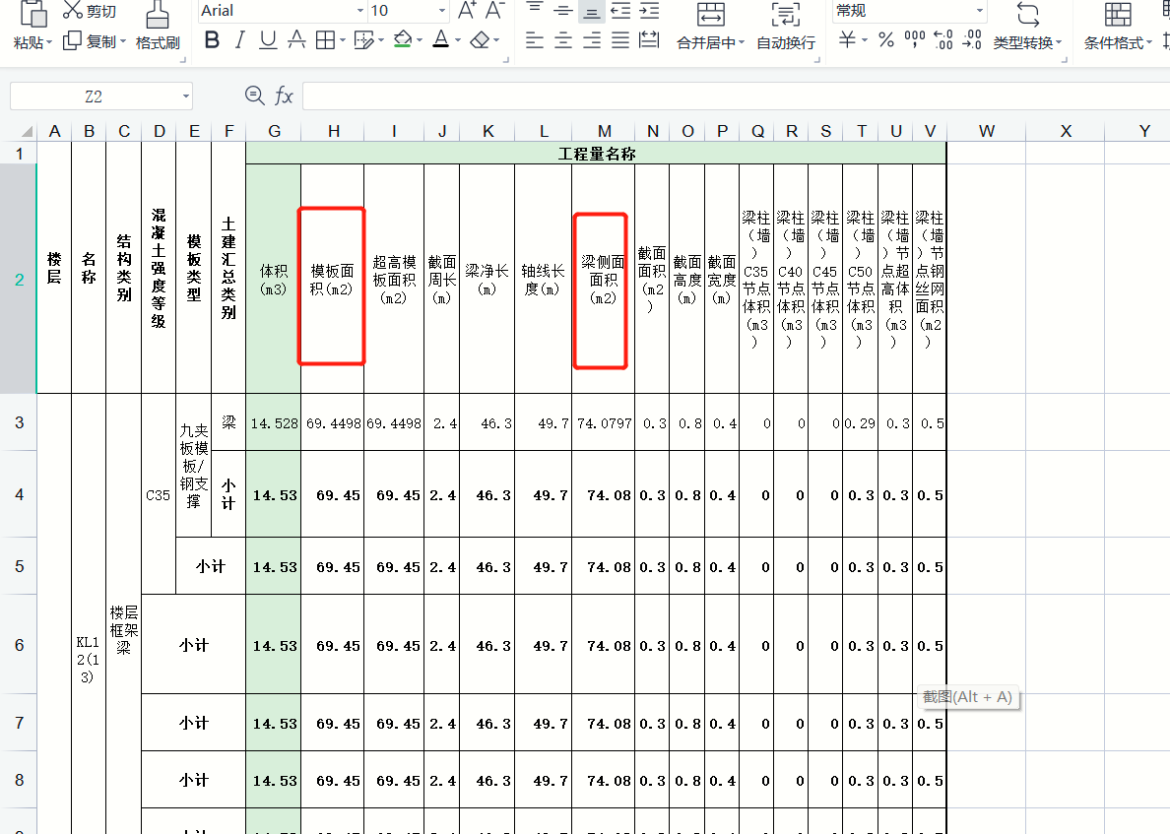Align text left
1170x834 pixels.
(x=534, y=40)
